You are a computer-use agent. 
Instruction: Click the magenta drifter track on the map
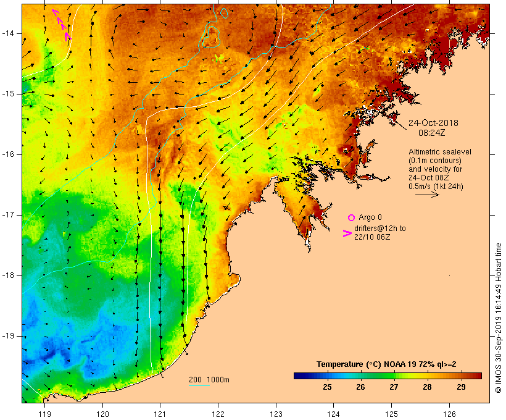(62, 25)
